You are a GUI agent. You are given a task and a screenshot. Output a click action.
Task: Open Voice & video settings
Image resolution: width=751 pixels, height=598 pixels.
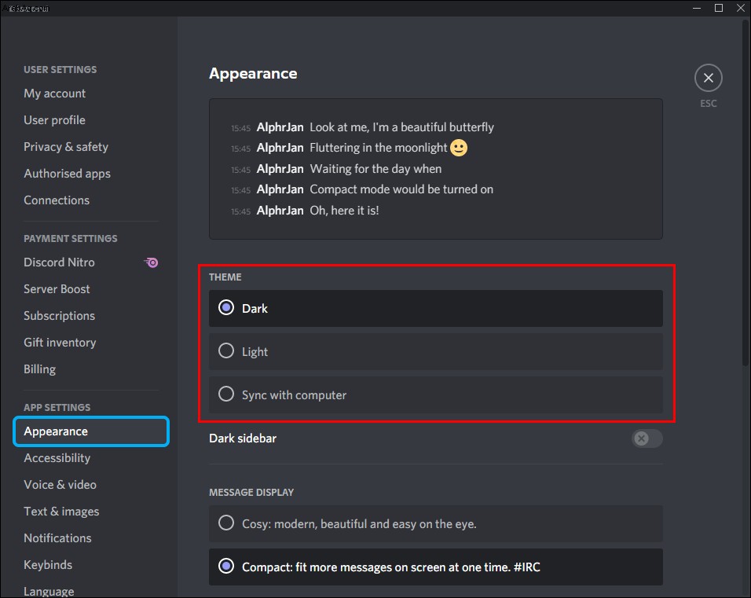60,484
